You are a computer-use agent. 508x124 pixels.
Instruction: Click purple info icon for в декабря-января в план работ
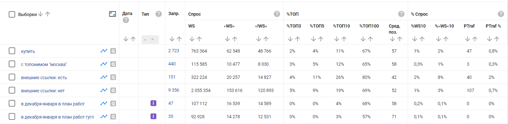point(153,103)
